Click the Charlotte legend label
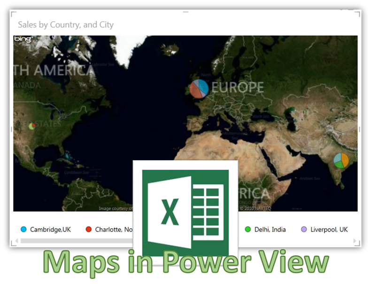Viewport: 371px width, 284px height. coord(114,229)
